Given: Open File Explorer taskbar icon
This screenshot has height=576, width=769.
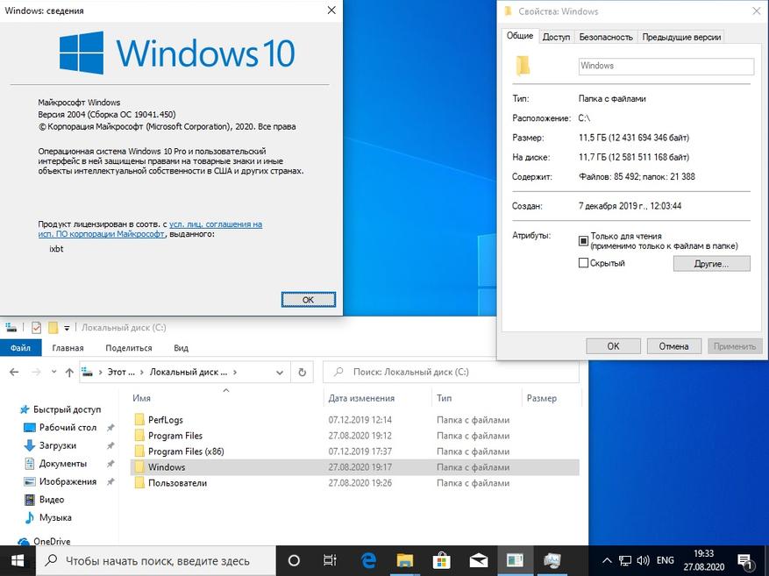Looking at the screenshot, I should click(404, 560).
